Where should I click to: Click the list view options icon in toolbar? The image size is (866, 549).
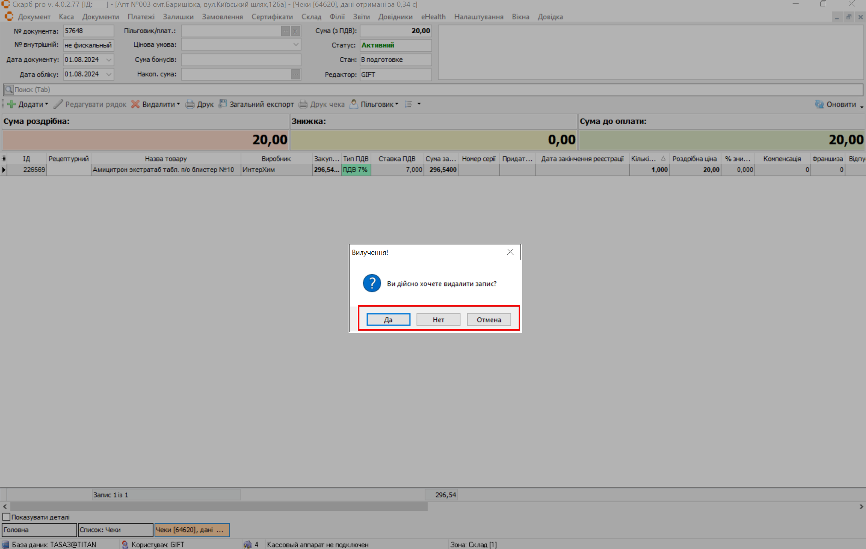pyautogui.click(x=409, y=104)
